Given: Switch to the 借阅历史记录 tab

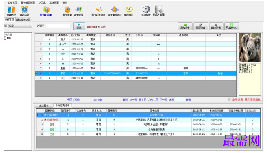Looking at the screenshot, I should pos(63,105).
